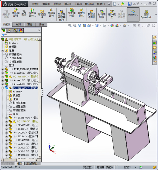Screen dimensions: 158x170
Task: Click the filter search input field
Action: pyautogui.click(x=23, y=35)
